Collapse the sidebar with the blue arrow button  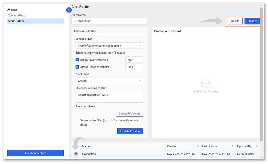(69, 10)
